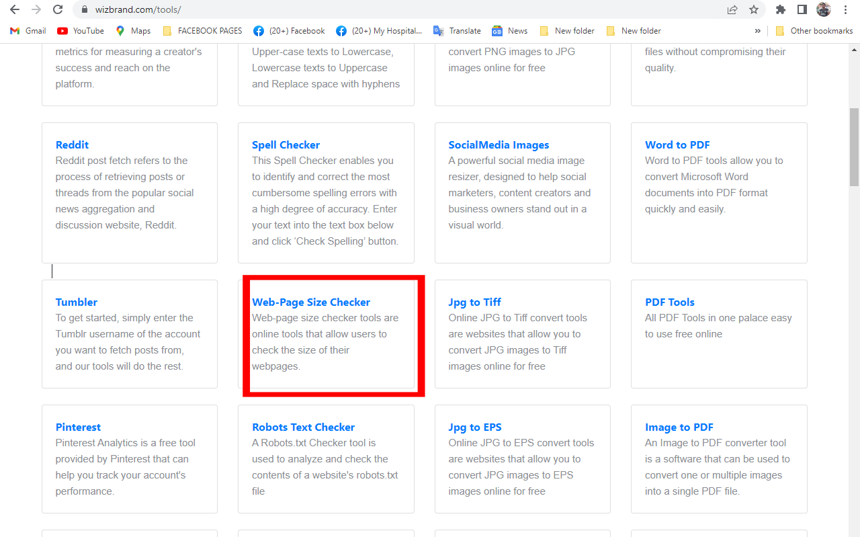Click text 'A powerful social media image'

point(517,161)
